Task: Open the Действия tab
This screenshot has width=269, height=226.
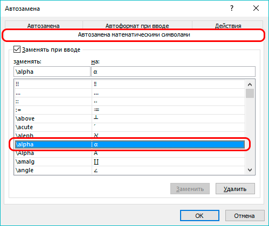Action: pos(228,25)
